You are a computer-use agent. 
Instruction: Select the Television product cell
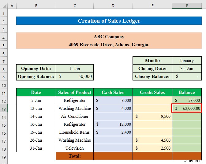point(75,148)
